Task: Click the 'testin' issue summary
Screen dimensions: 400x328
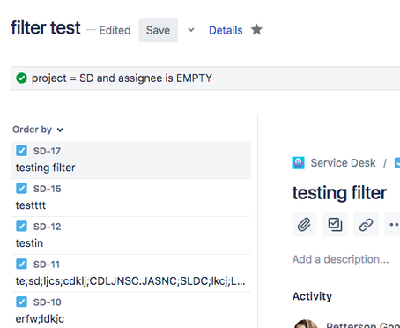Action: 29,243
